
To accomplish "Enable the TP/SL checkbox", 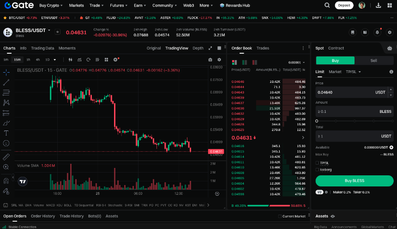I will tap(317, 163).
